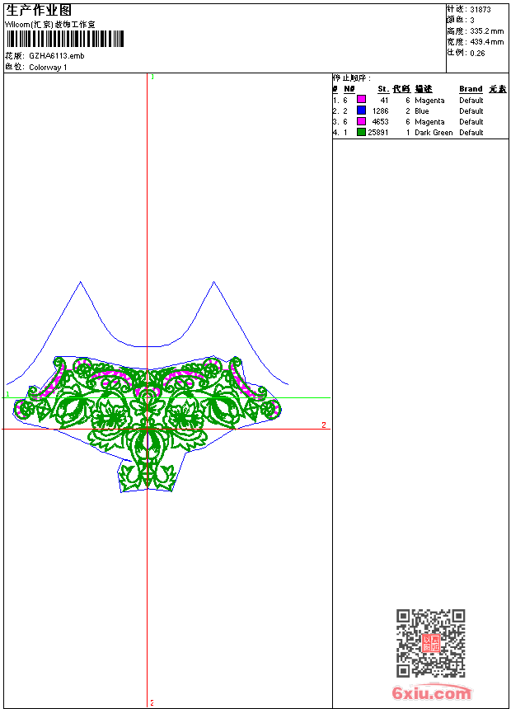Click the dark green swatch in row 4
511x709 pixels.
(x=361, y=132)
